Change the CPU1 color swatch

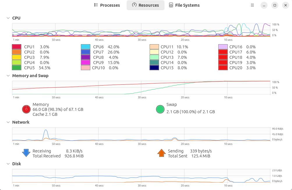17,47
